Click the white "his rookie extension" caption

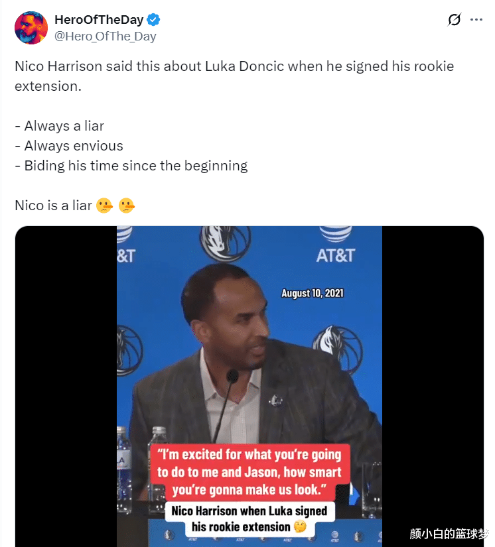240,526
